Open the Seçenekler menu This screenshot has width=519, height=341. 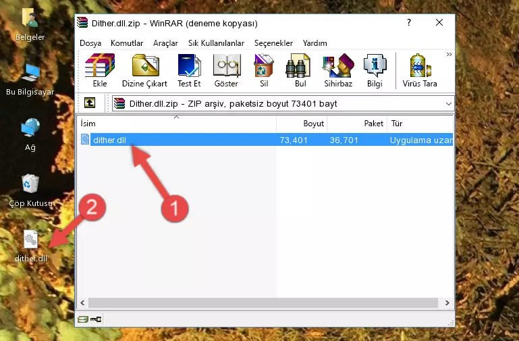pos(273,43)
